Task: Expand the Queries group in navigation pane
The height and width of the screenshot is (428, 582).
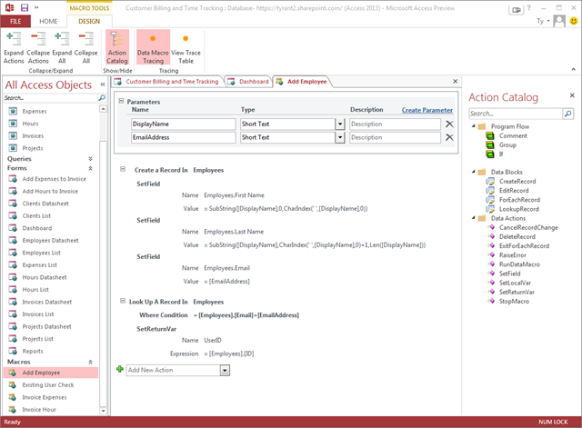Action: [x=90, y=159]
